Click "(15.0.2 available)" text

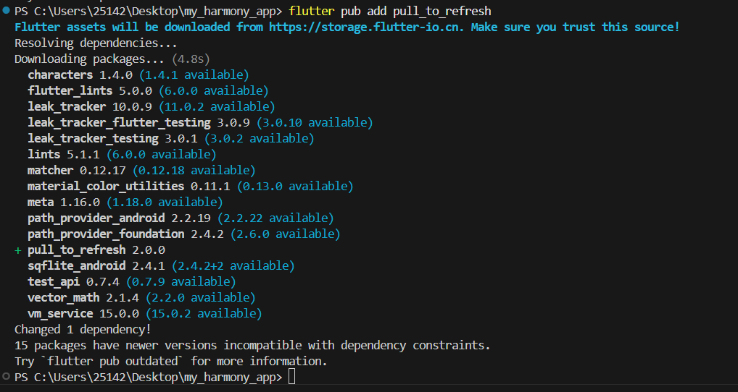(x=204, y=314)
